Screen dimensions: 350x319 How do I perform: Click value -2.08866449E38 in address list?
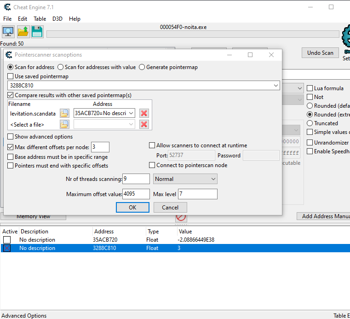pyautogui.click(x=196, y=240)
